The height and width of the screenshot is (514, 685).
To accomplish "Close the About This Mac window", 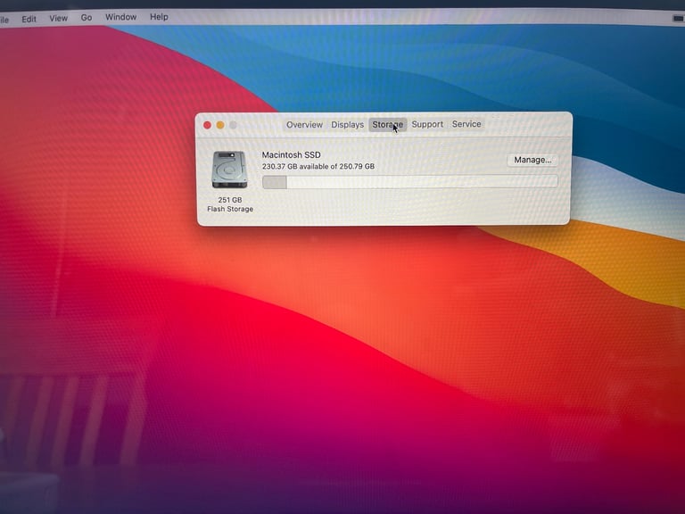I will tap(207, 126).
